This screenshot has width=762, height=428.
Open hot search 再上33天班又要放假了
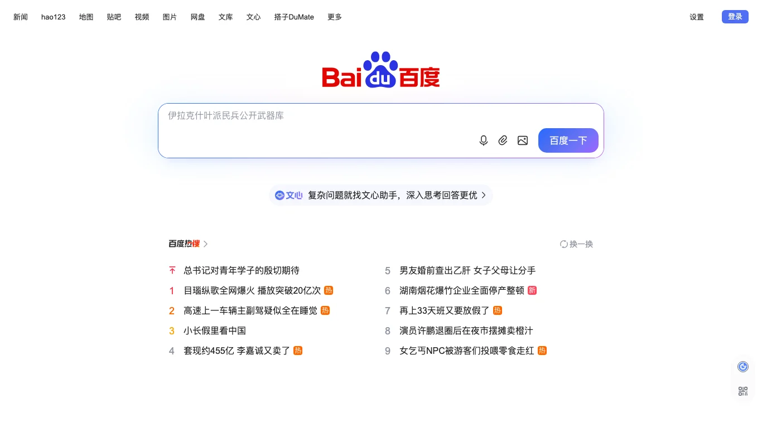(445, 310)
